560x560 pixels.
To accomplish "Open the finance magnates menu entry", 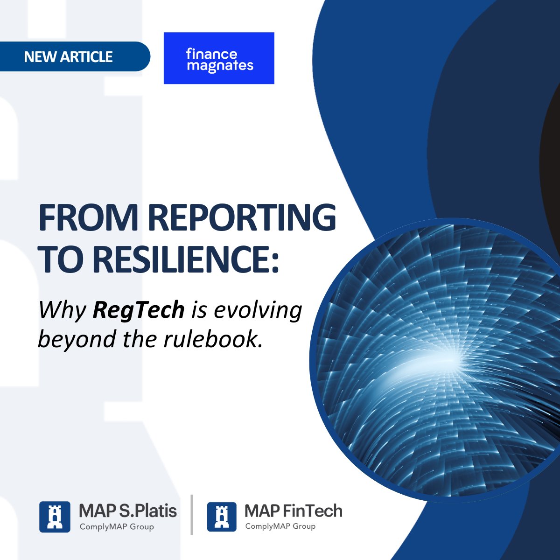I will coord(219,58).
